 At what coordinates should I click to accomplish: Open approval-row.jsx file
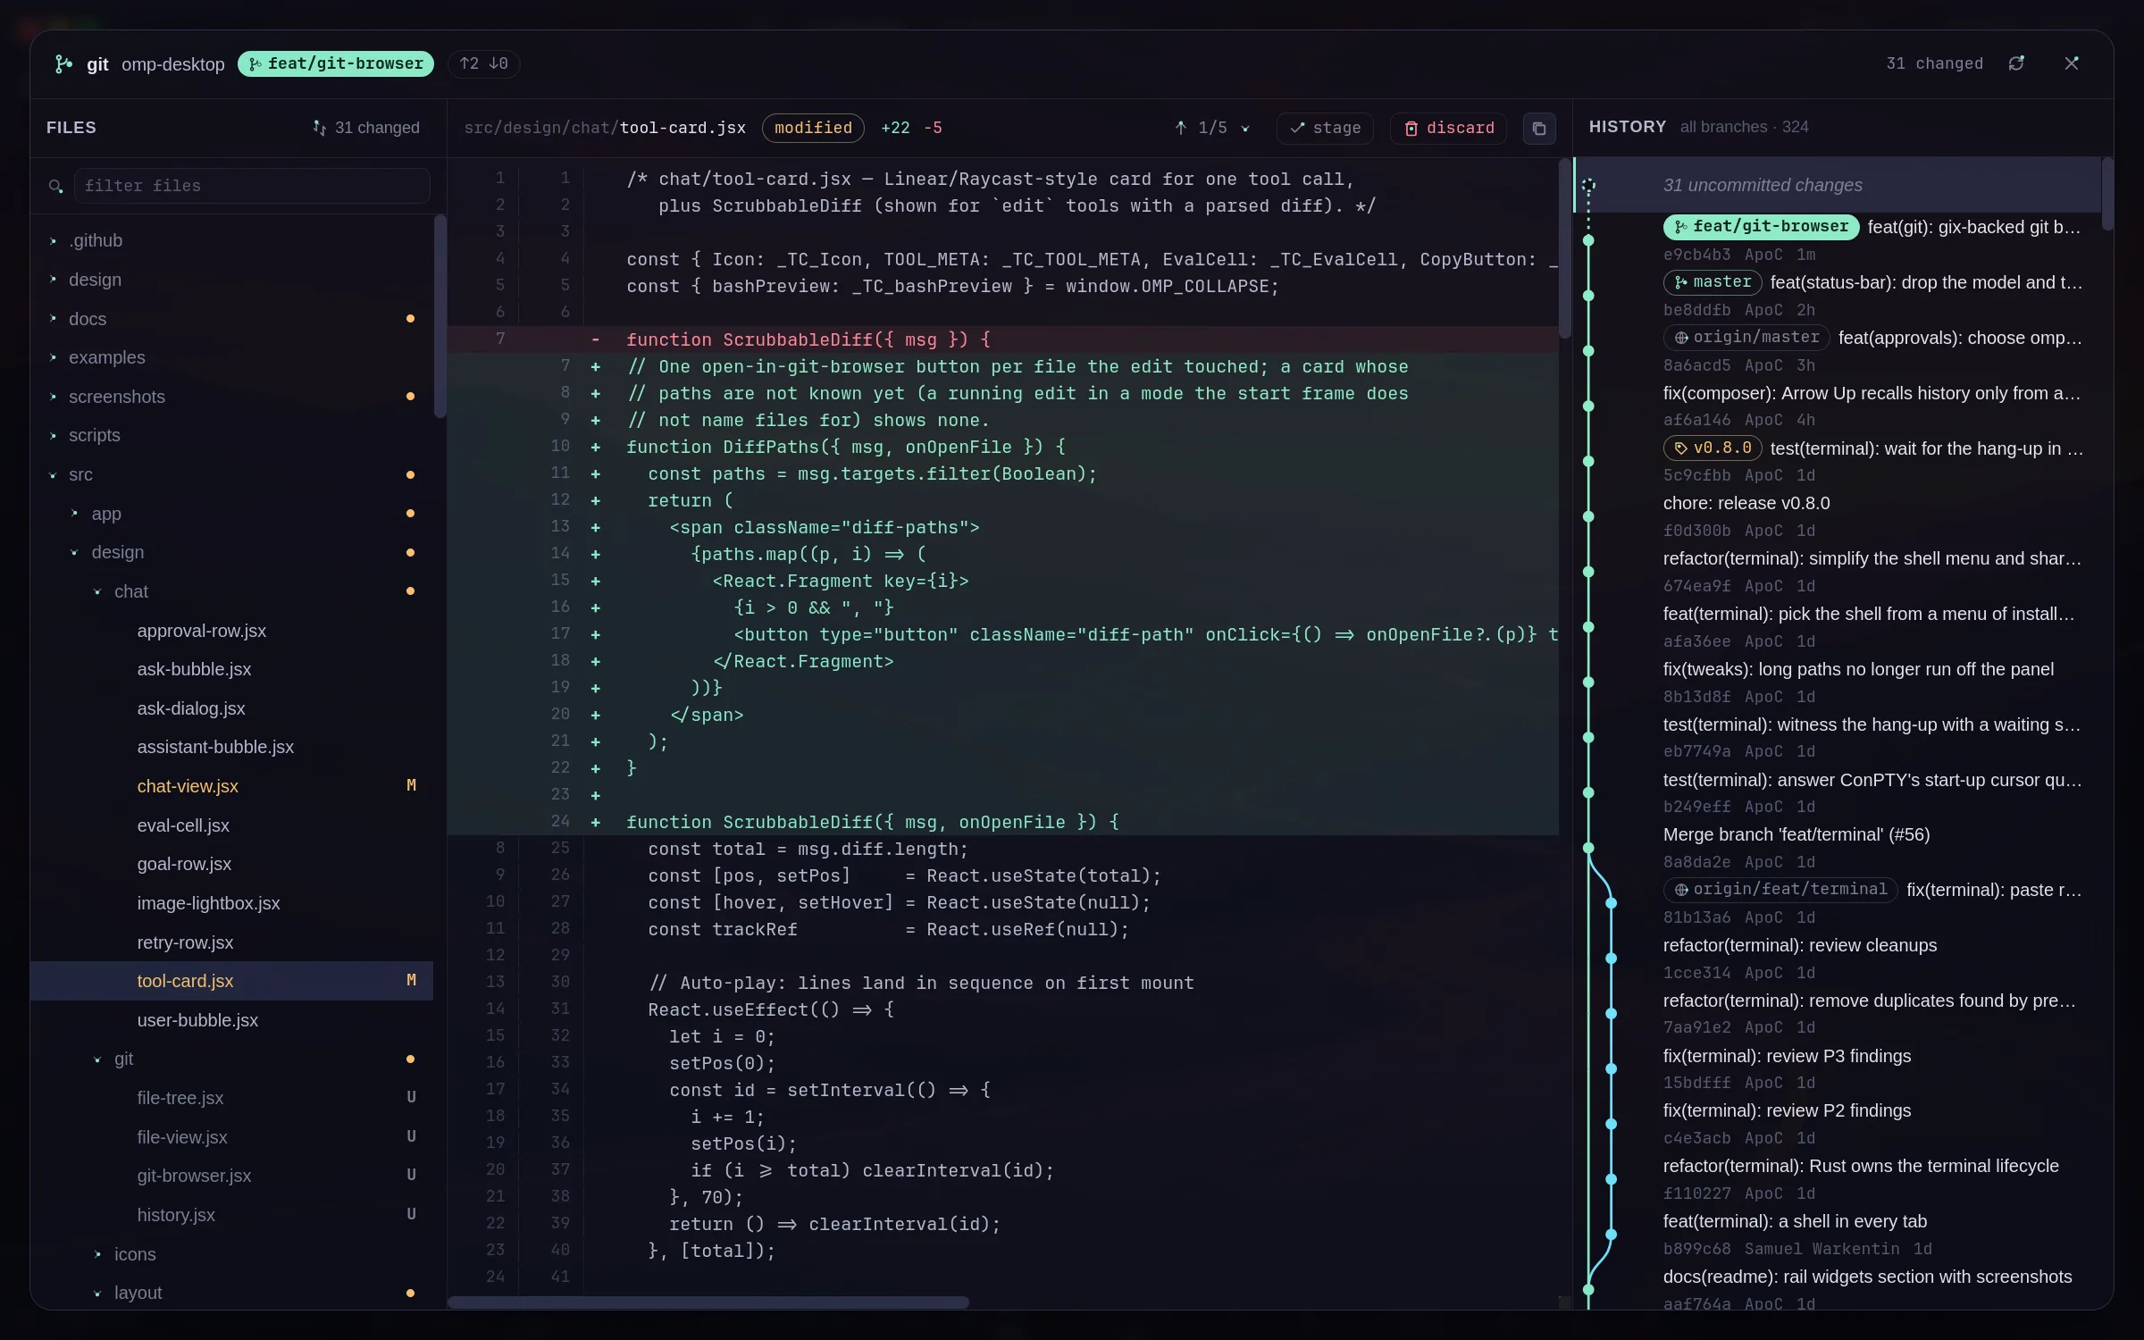[x=232, y=631]
